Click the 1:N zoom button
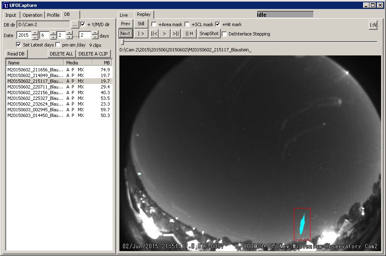This screenshot has width=386, height=256. (x=373, y=25)
